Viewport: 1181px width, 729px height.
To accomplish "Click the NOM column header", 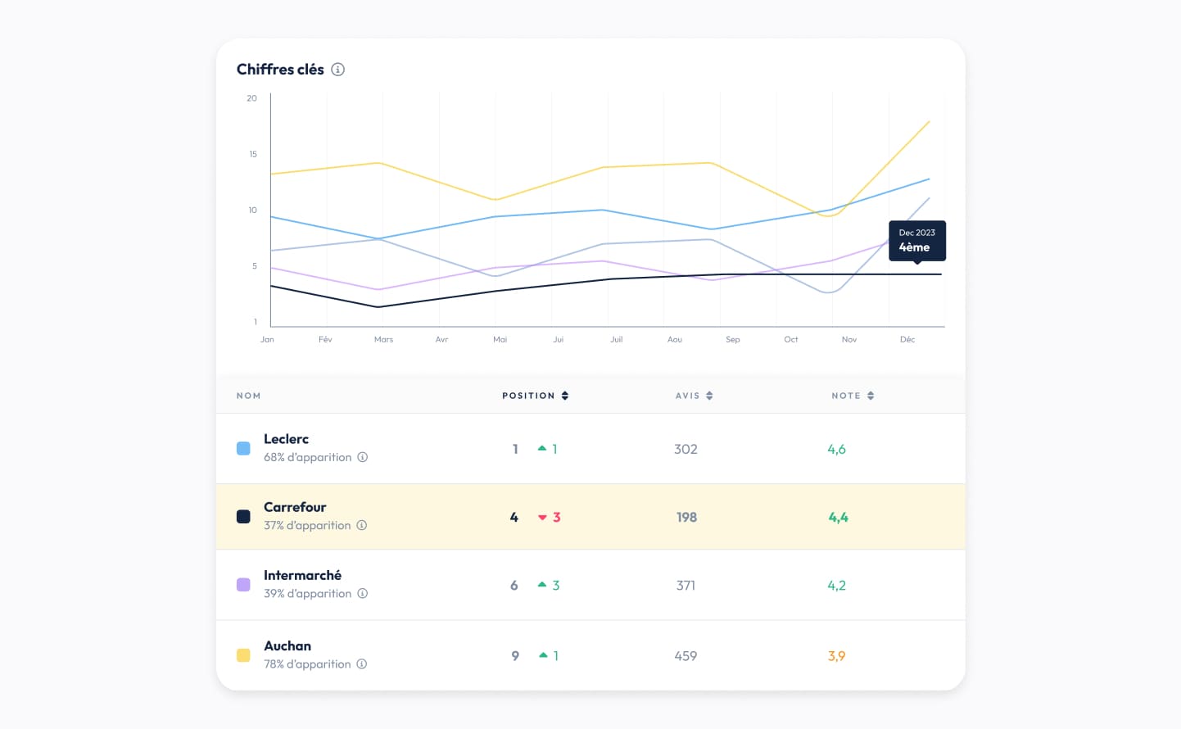I will [x=249, y=396].
